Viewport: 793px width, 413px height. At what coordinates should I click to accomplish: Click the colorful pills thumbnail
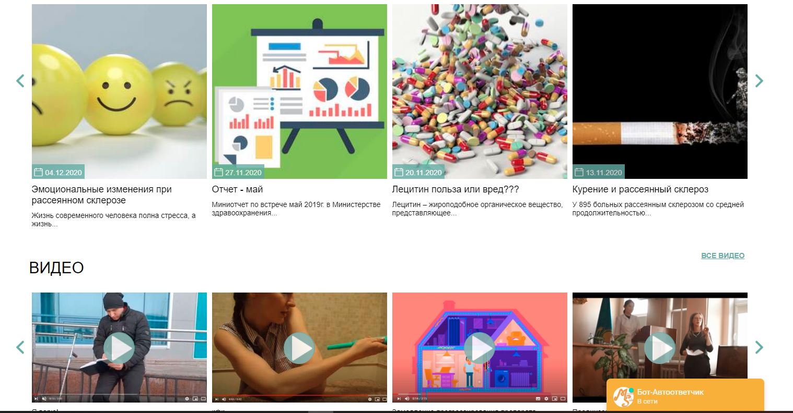click(480, 91)
